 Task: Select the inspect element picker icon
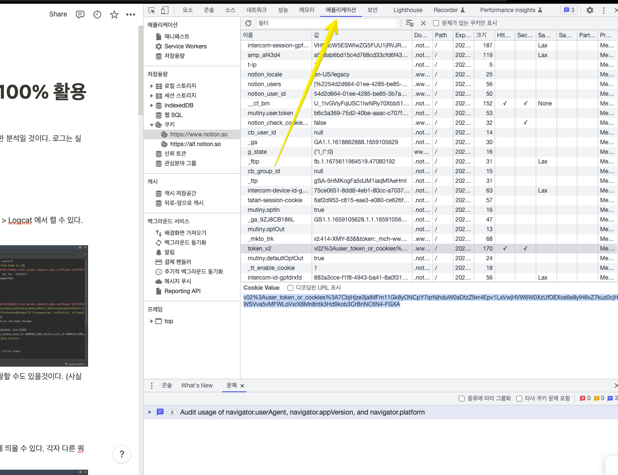152,10
